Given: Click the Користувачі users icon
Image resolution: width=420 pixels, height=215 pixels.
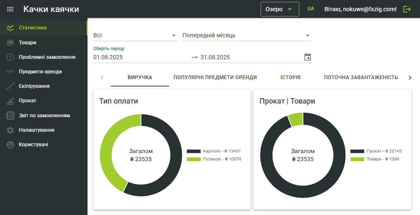Looking at the screenshot, I should (x=10, y=145).
